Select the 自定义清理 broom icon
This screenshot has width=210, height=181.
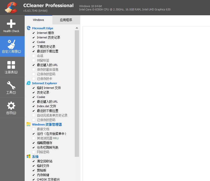11,44
